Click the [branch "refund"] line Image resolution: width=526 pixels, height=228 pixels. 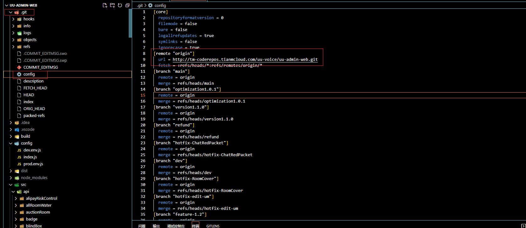174,125
